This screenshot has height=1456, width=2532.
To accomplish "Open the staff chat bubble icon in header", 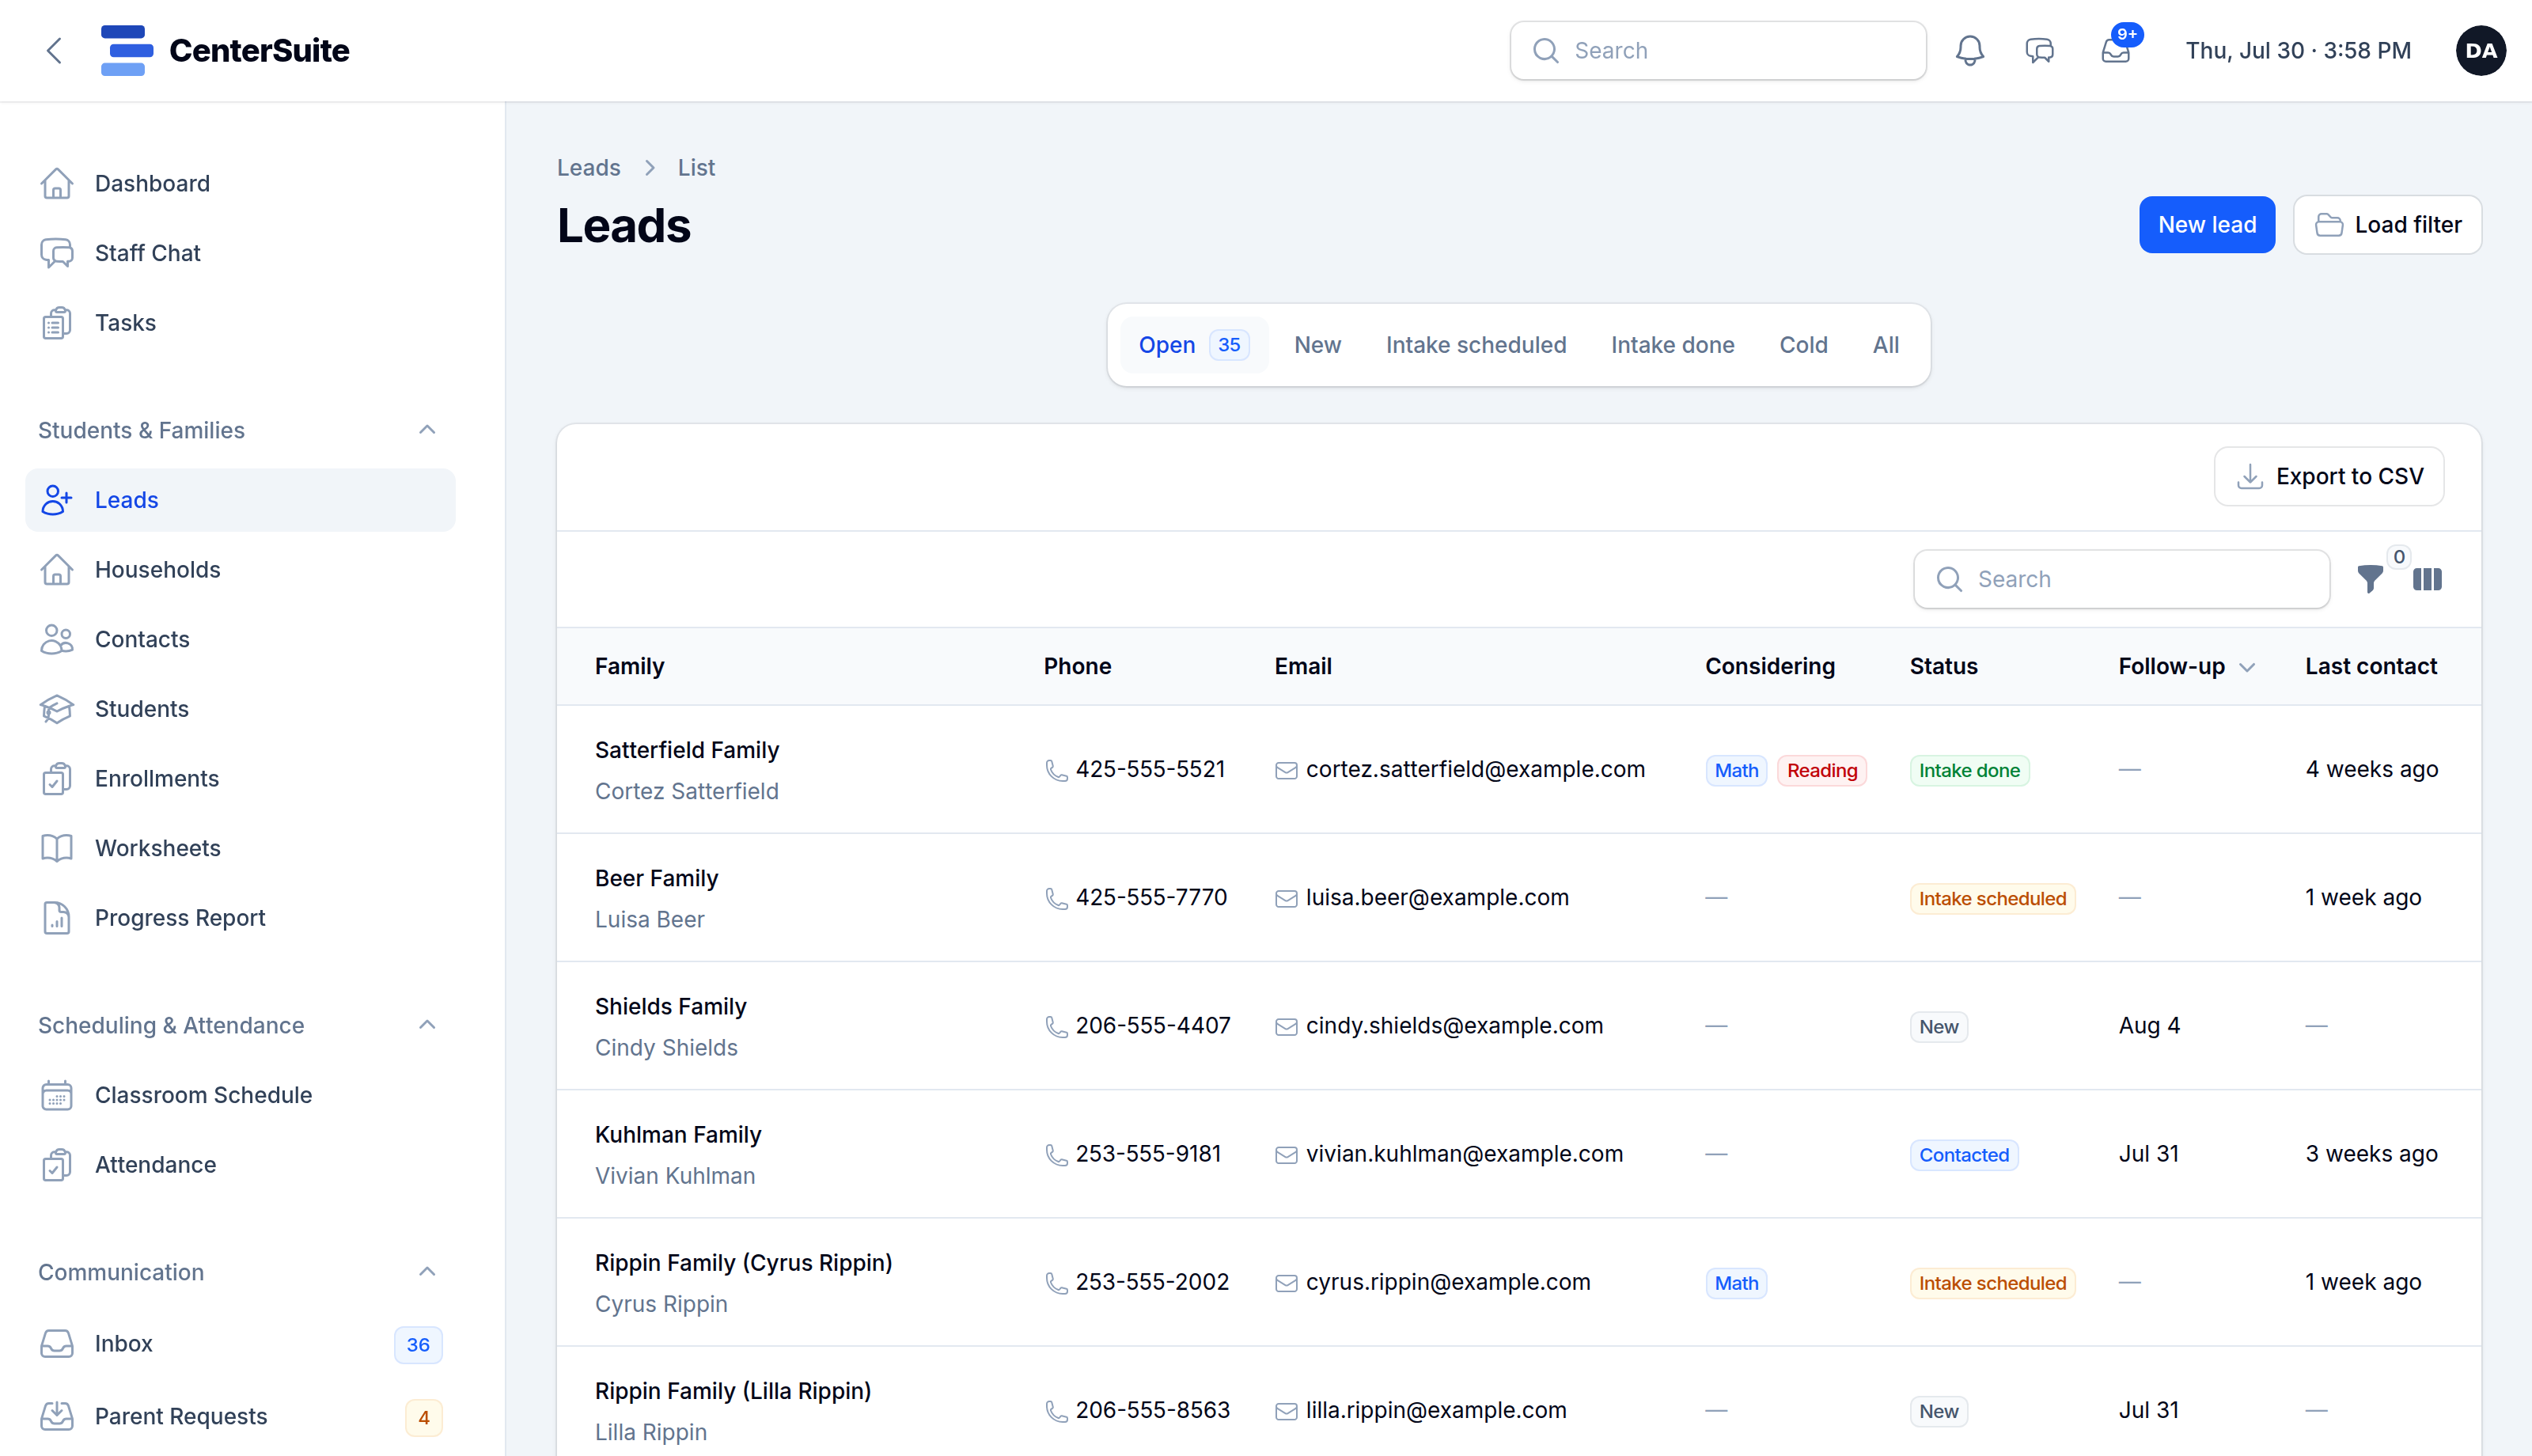I will pyautogui.click(x=2039, y=51).
